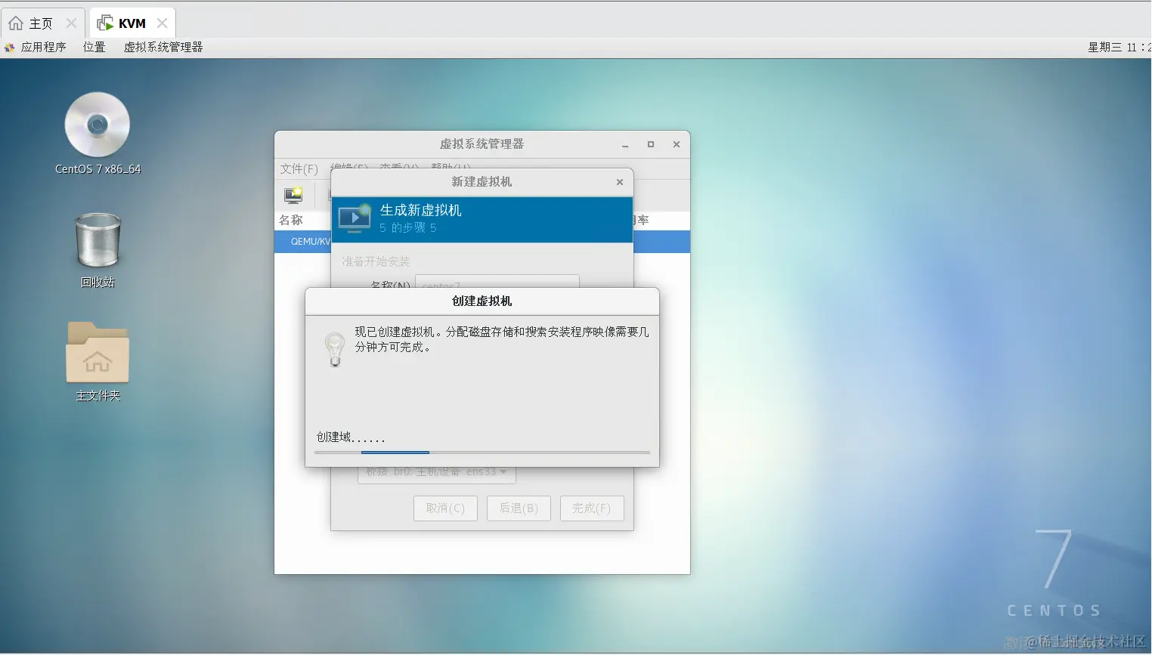
Task: Open the 回收站 recycle bin on desktop
Action: click(97, 240)
